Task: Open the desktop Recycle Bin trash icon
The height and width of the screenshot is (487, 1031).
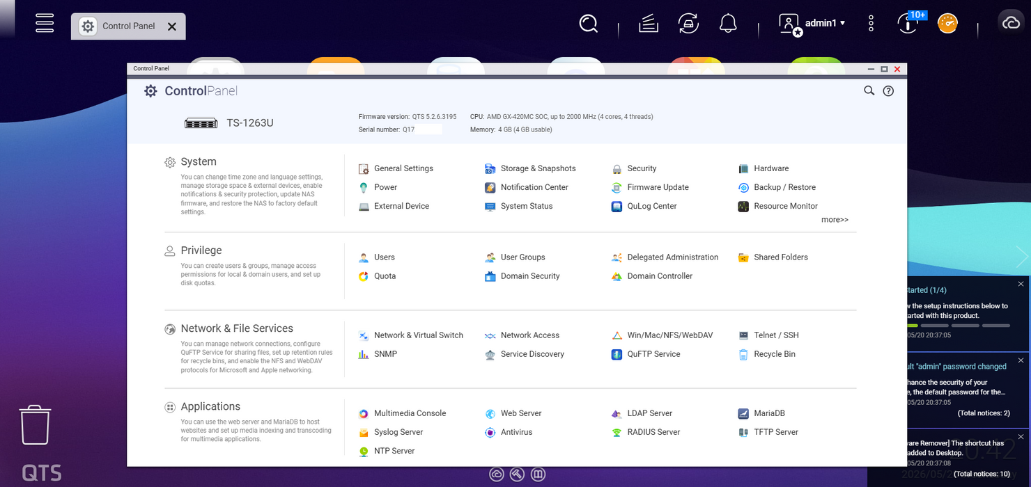Action: (35, 425)
